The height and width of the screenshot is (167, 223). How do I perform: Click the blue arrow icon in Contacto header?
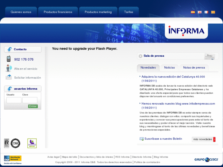(10, 49)
